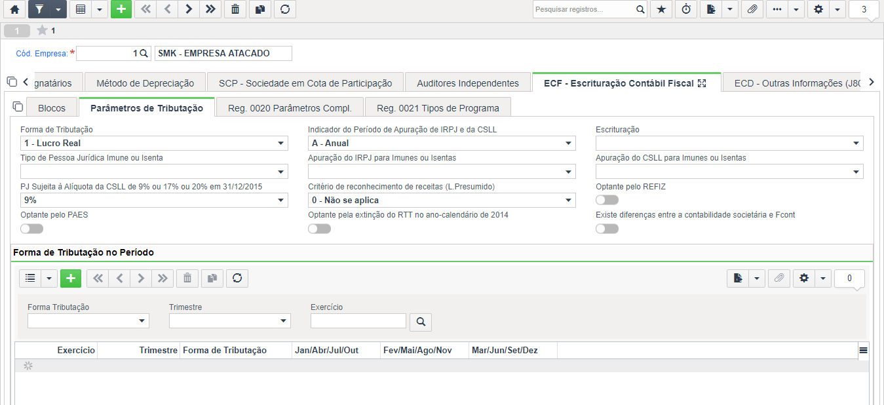This screenshot has width=884, height=405.
Task: Click the green add button in Forma de Tributação grid
Action: tap(71, 279)
